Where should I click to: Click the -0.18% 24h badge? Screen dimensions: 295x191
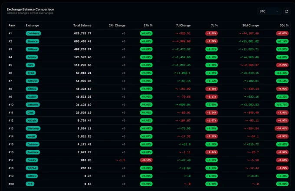146,160
